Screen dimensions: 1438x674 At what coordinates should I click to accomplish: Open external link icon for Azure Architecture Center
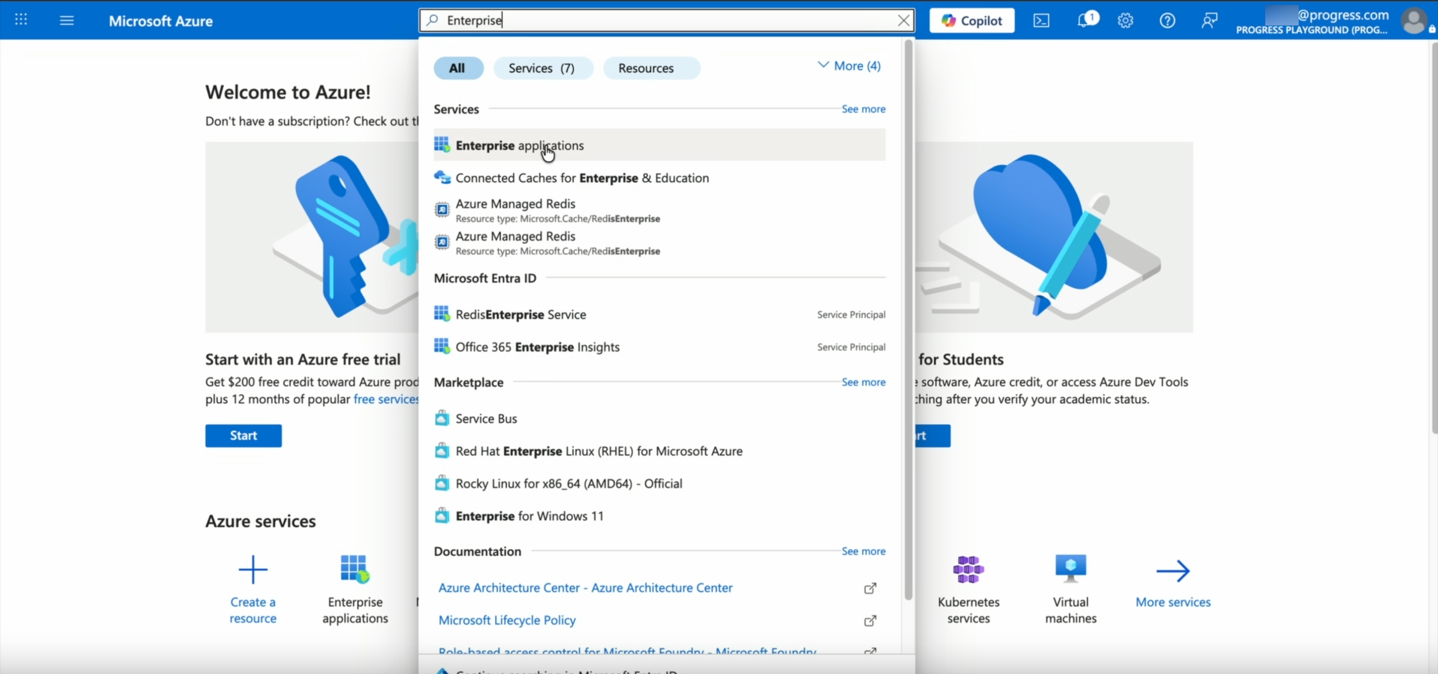pos(870,588)
